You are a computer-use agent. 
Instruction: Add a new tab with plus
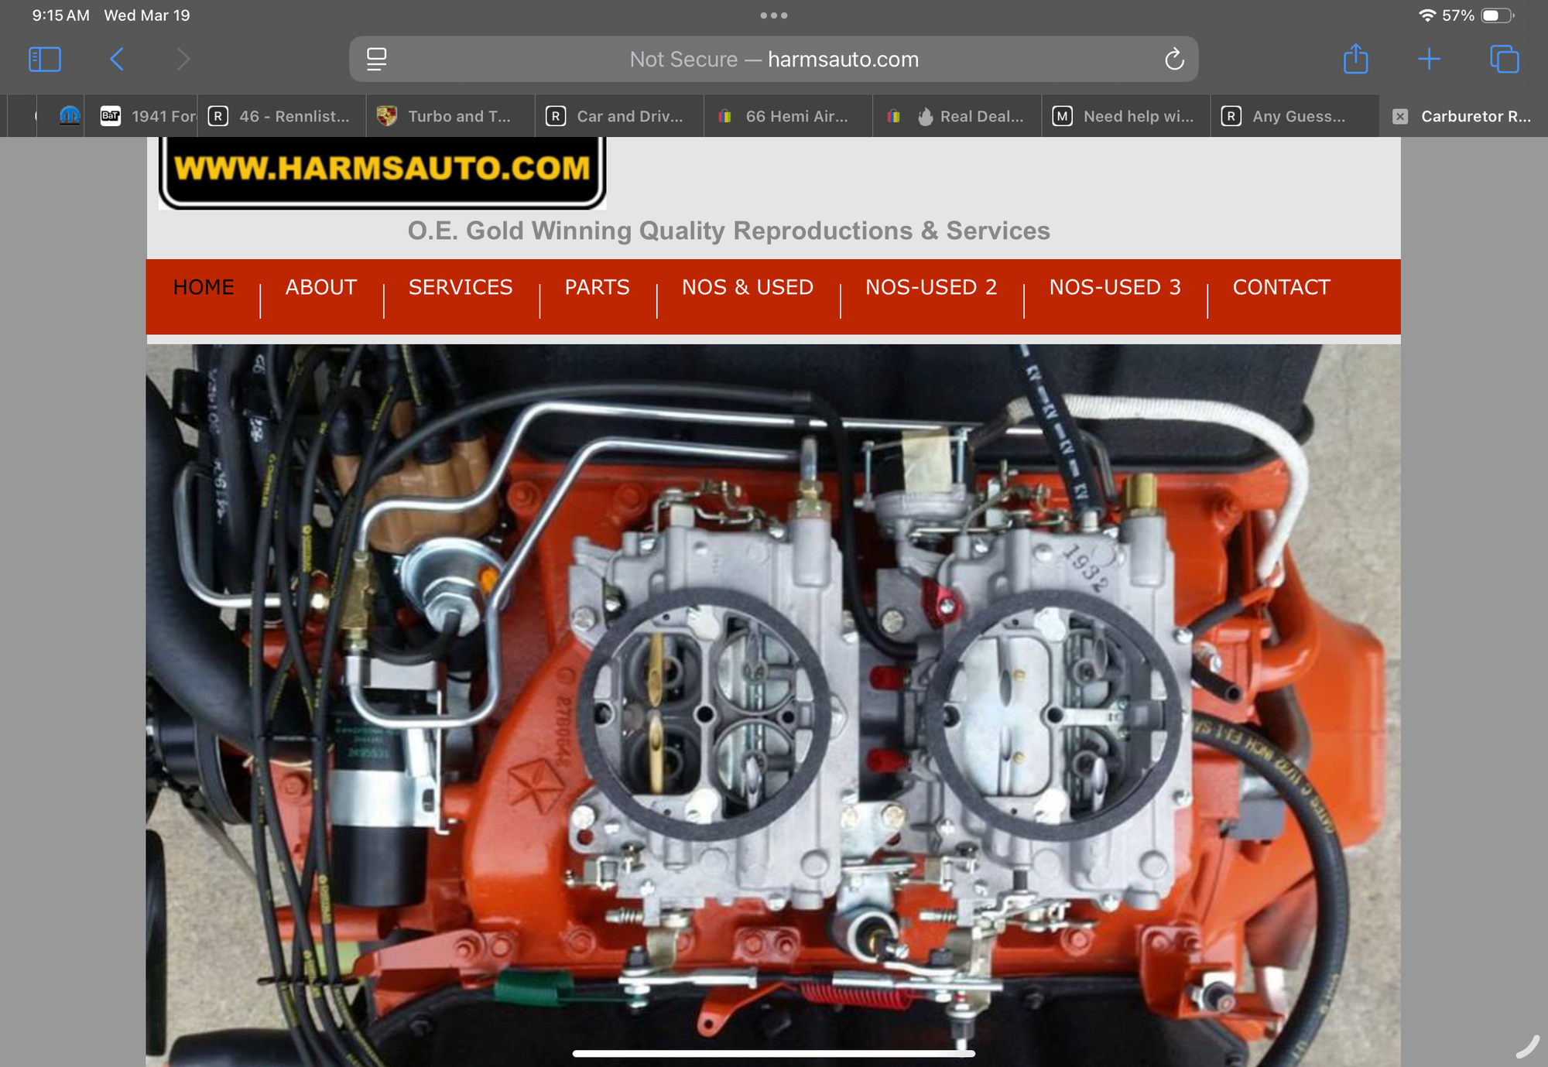click(1429, 60)
